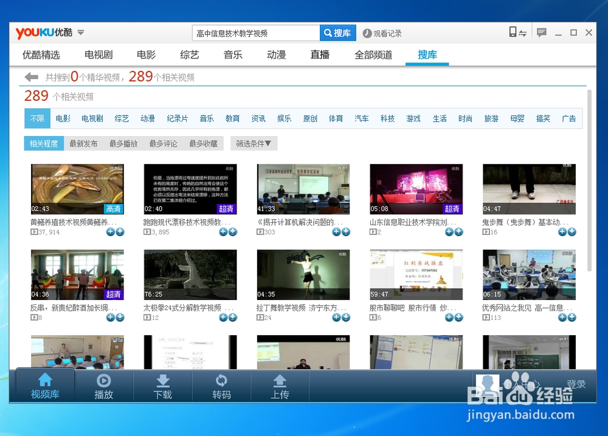This screenshot has width=608, height=436.
Task: Filter results by 教育 category
Action: (x=233, y=118)
